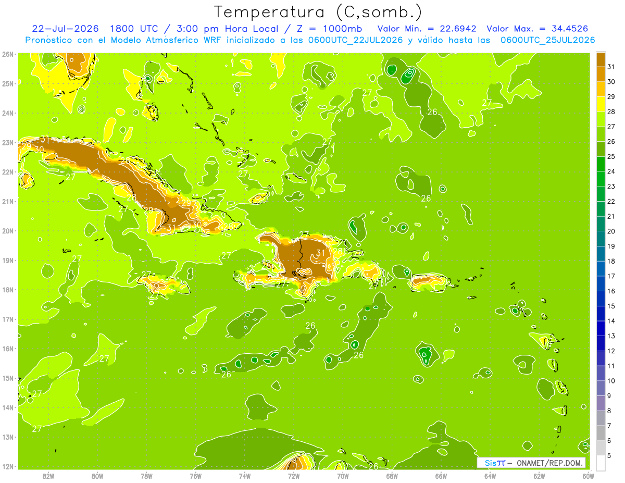Click the '68W' longitude axis label
The height and width of the screenshot is (483, 625).
pos(392,476)
